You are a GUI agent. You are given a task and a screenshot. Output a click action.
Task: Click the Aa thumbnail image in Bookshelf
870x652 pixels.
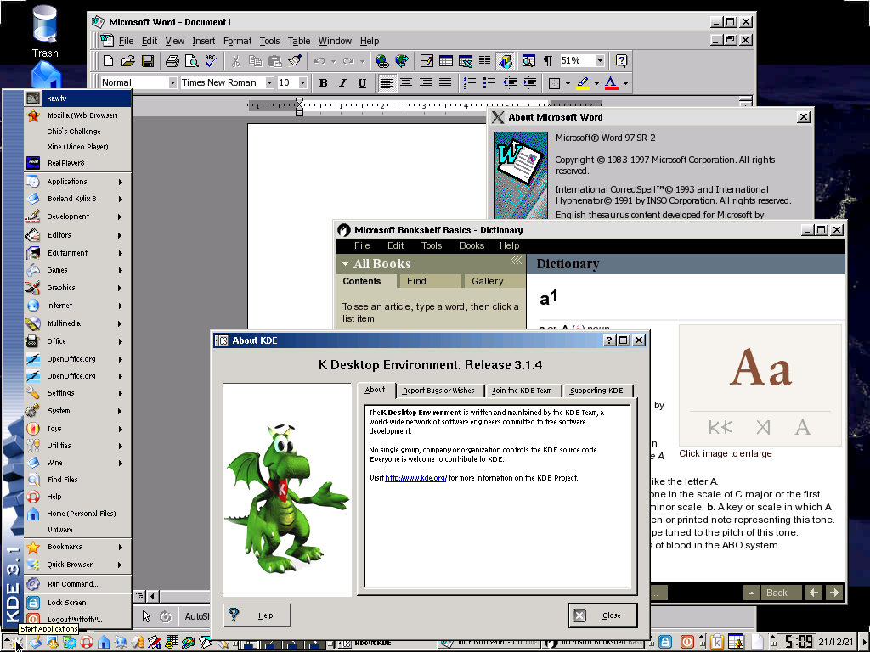pyautogui.click(x=760, y=385)
